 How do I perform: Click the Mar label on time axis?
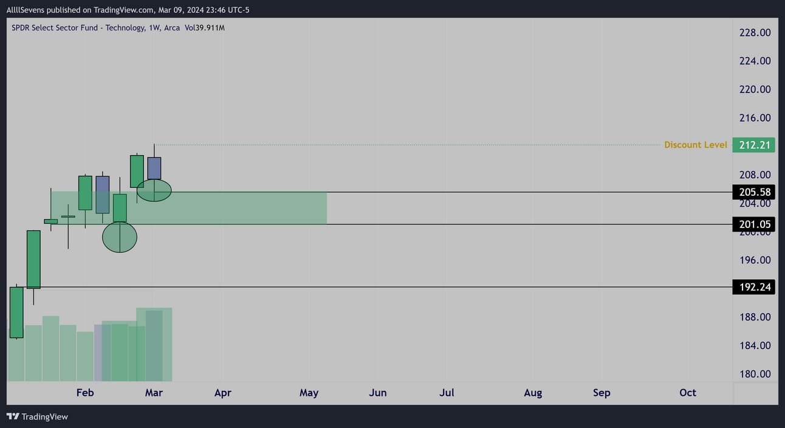pyautogui.click(x=154, y=393)
